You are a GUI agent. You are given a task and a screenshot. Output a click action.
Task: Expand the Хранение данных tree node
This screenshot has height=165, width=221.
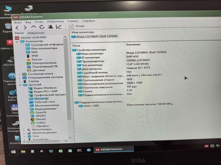coord(24,133)
